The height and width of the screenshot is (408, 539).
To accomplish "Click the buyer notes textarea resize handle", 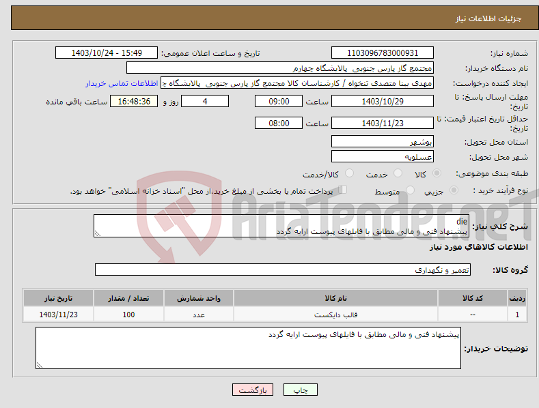I will pyautogui.click(x=40, y=365).
